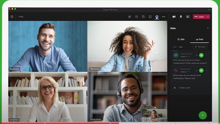This screenshot has width=220, height=124.
Task: Click the green plus floating button
Action: pos(203,115)
